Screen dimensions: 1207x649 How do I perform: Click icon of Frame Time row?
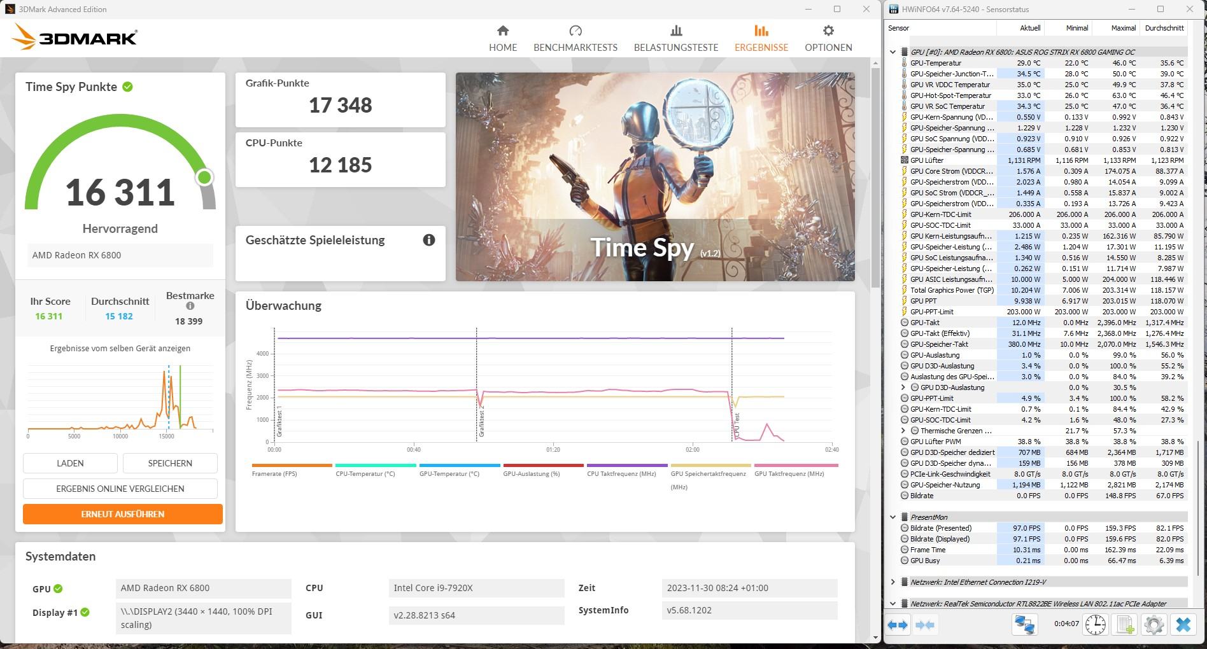point(904,550)
